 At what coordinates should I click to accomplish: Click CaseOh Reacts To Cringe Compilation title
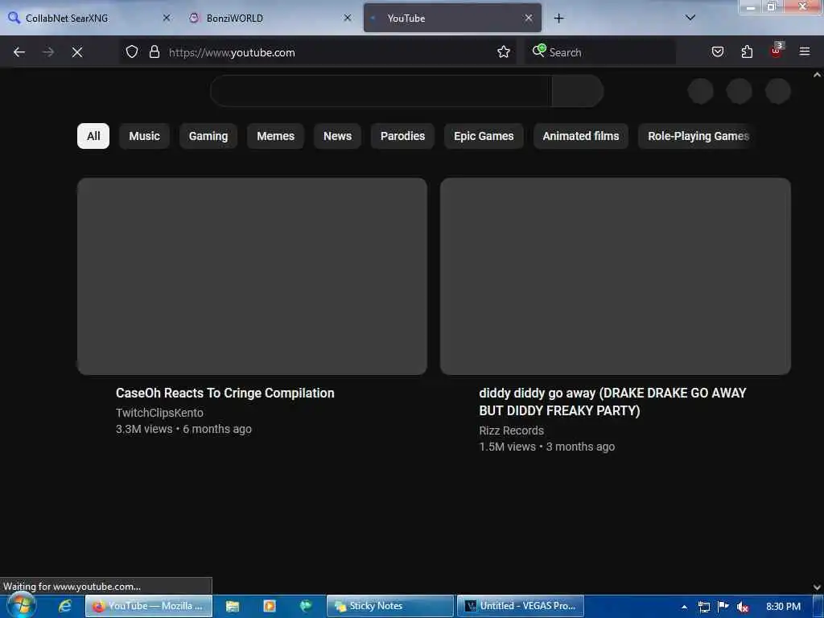coord(225,393)
